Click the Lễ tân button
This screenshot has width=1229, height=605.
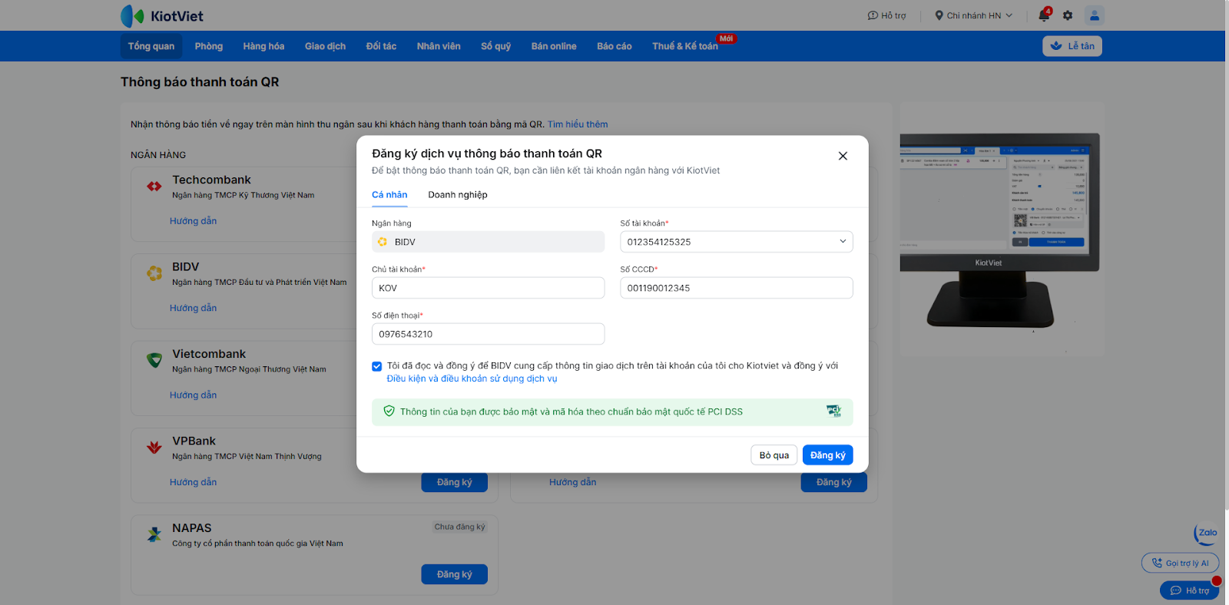coord(1072,46)
